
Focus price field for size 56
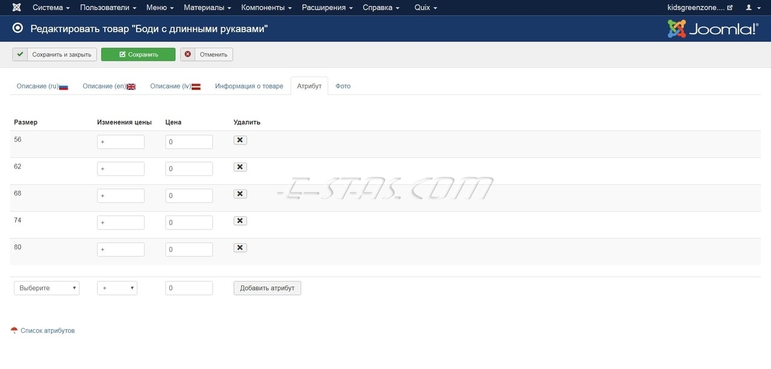coord(189,142)
